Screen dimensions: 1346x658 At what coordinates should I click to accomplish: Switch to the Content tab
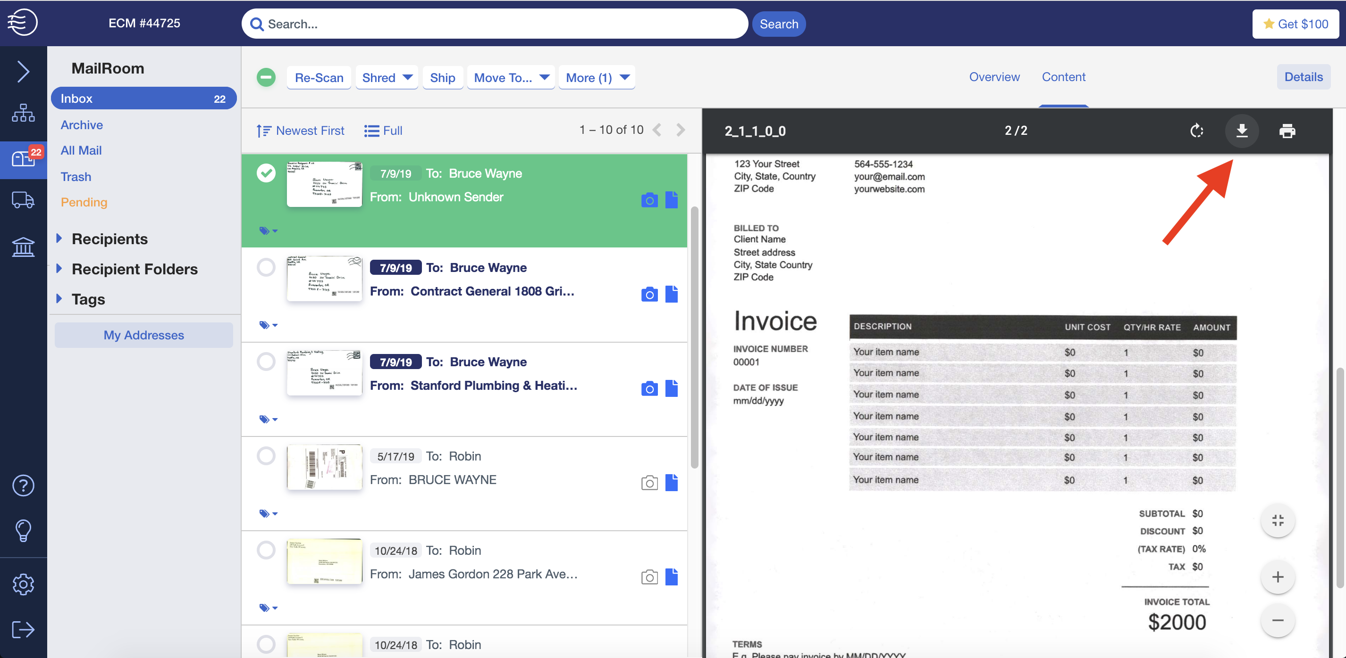(1063, 77)
